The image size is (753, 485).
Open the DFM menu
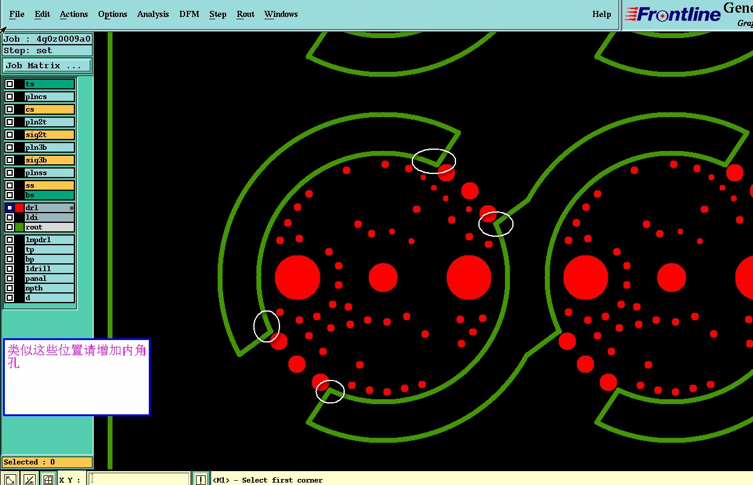point(189,14)
